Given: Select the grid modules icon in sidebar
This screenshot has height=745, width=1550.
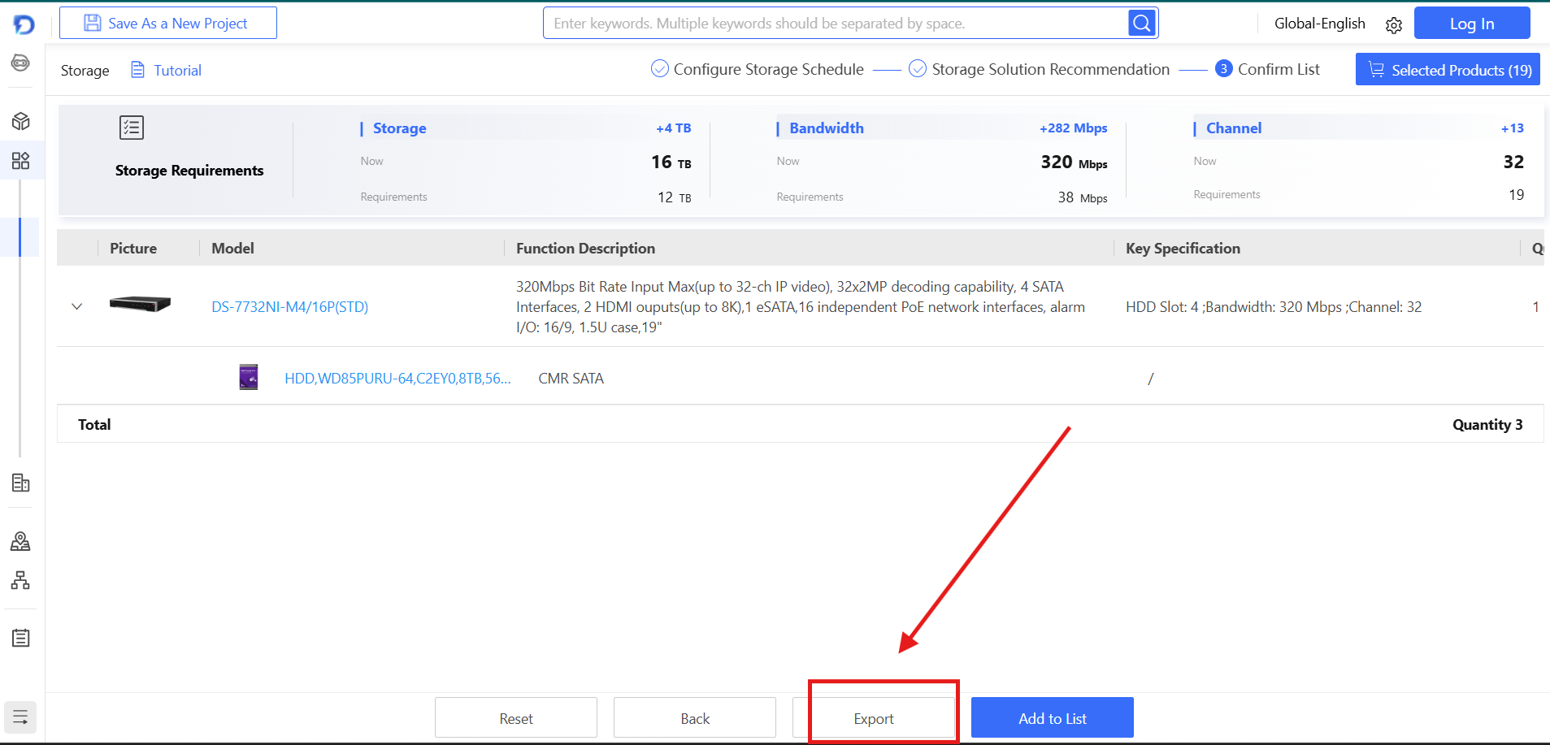Looking at the screenshot, I should (21, 161).
